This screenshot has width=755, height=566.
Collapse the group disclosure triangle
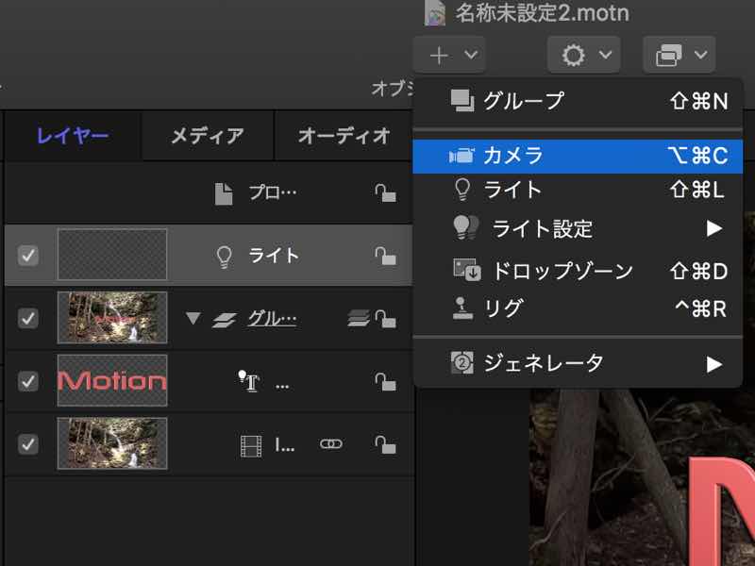tap(193, 319)
